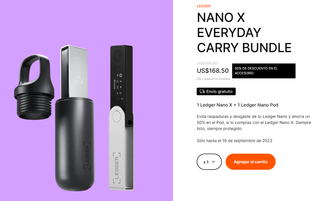Click the Nano X Bitcoin screen display
Image resolution: width=328 pixels, height=201 pixels.
pyautogui.click(x=118, y=84)
